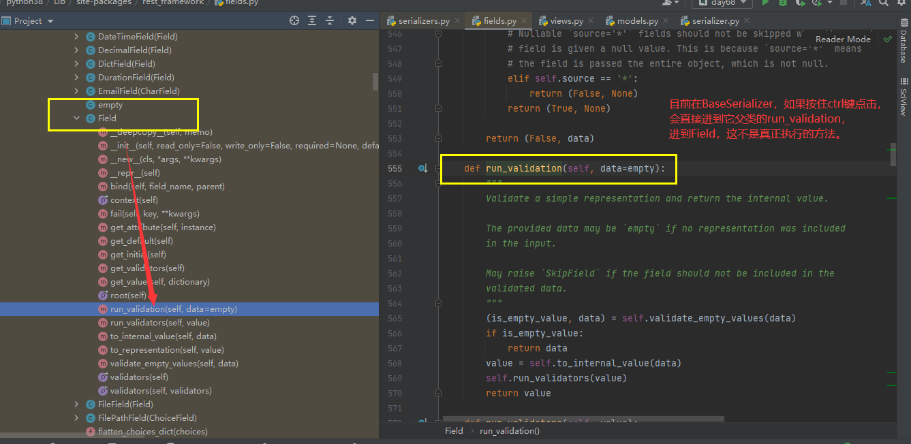Click the function icon beside flatten_choices_dict
The width and height of the screenshot is (911, 444).
pos(91,432)
